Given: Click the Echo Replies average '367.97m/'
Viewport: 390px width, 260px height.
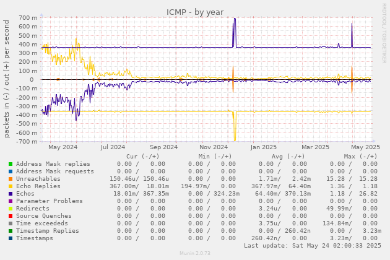Looking at the screenshot, I should [266, 186].
